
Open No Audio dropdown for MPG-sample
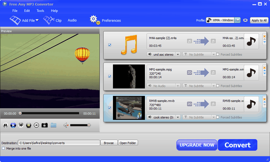(178, 86)
